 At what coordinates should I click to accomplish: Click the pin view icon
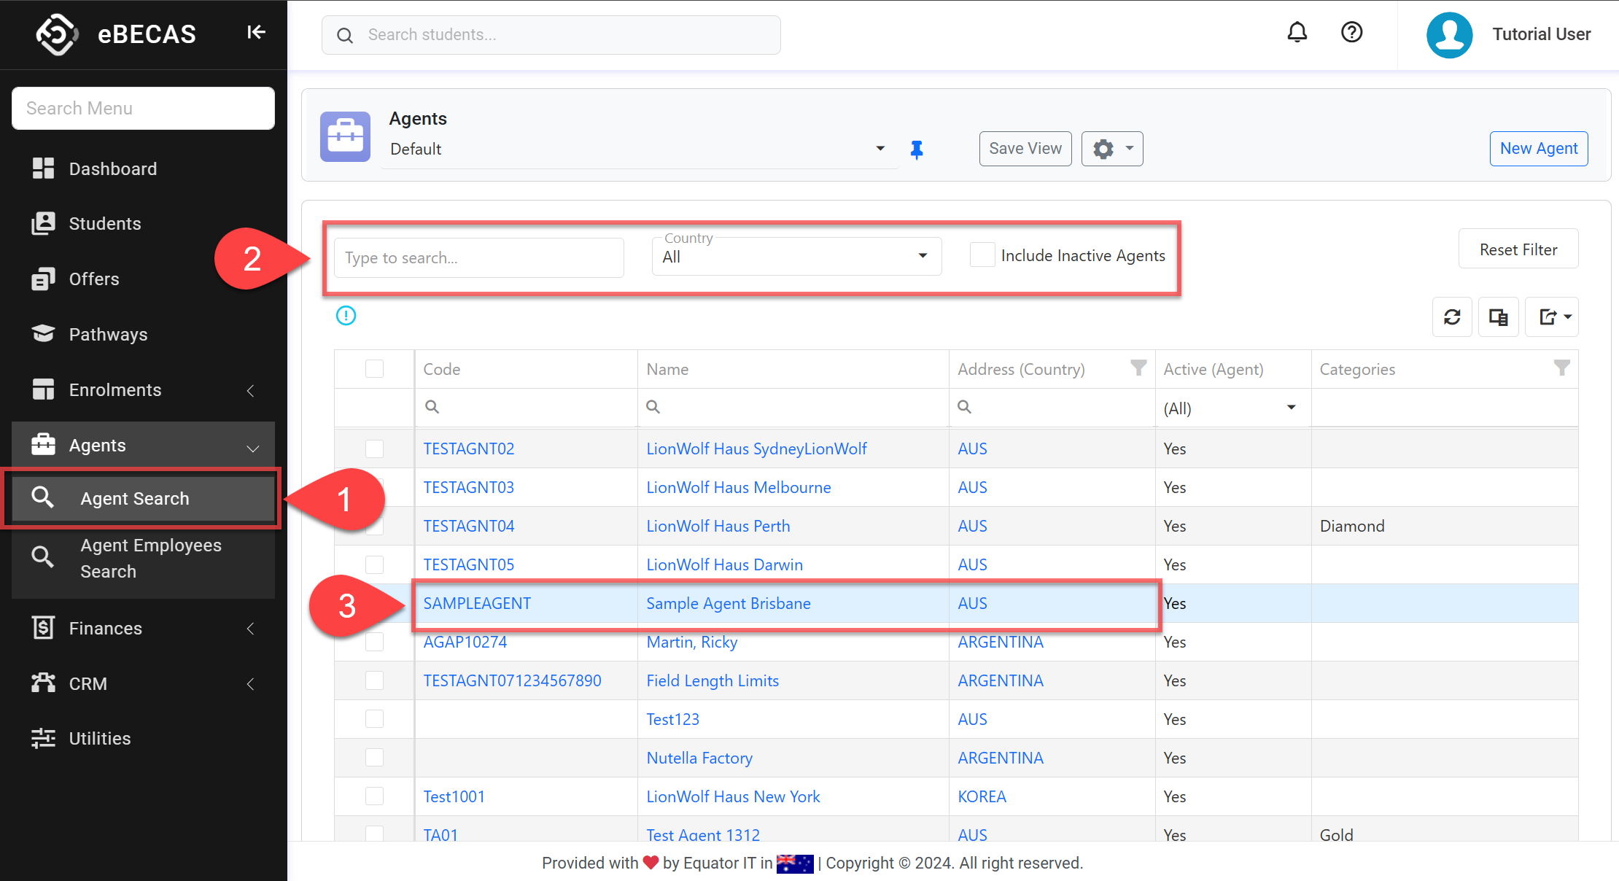tap(917, 150)
